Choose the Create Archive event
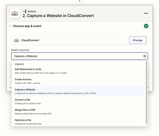The height and width of the screenshot is (136, 159). (78, 81)
